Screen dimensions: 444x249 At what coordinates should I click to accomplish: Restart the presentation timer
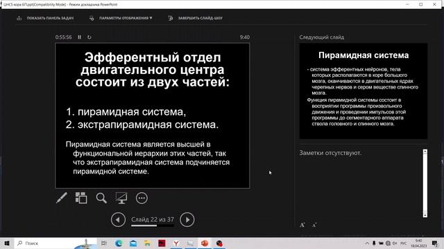coord(89,37)
